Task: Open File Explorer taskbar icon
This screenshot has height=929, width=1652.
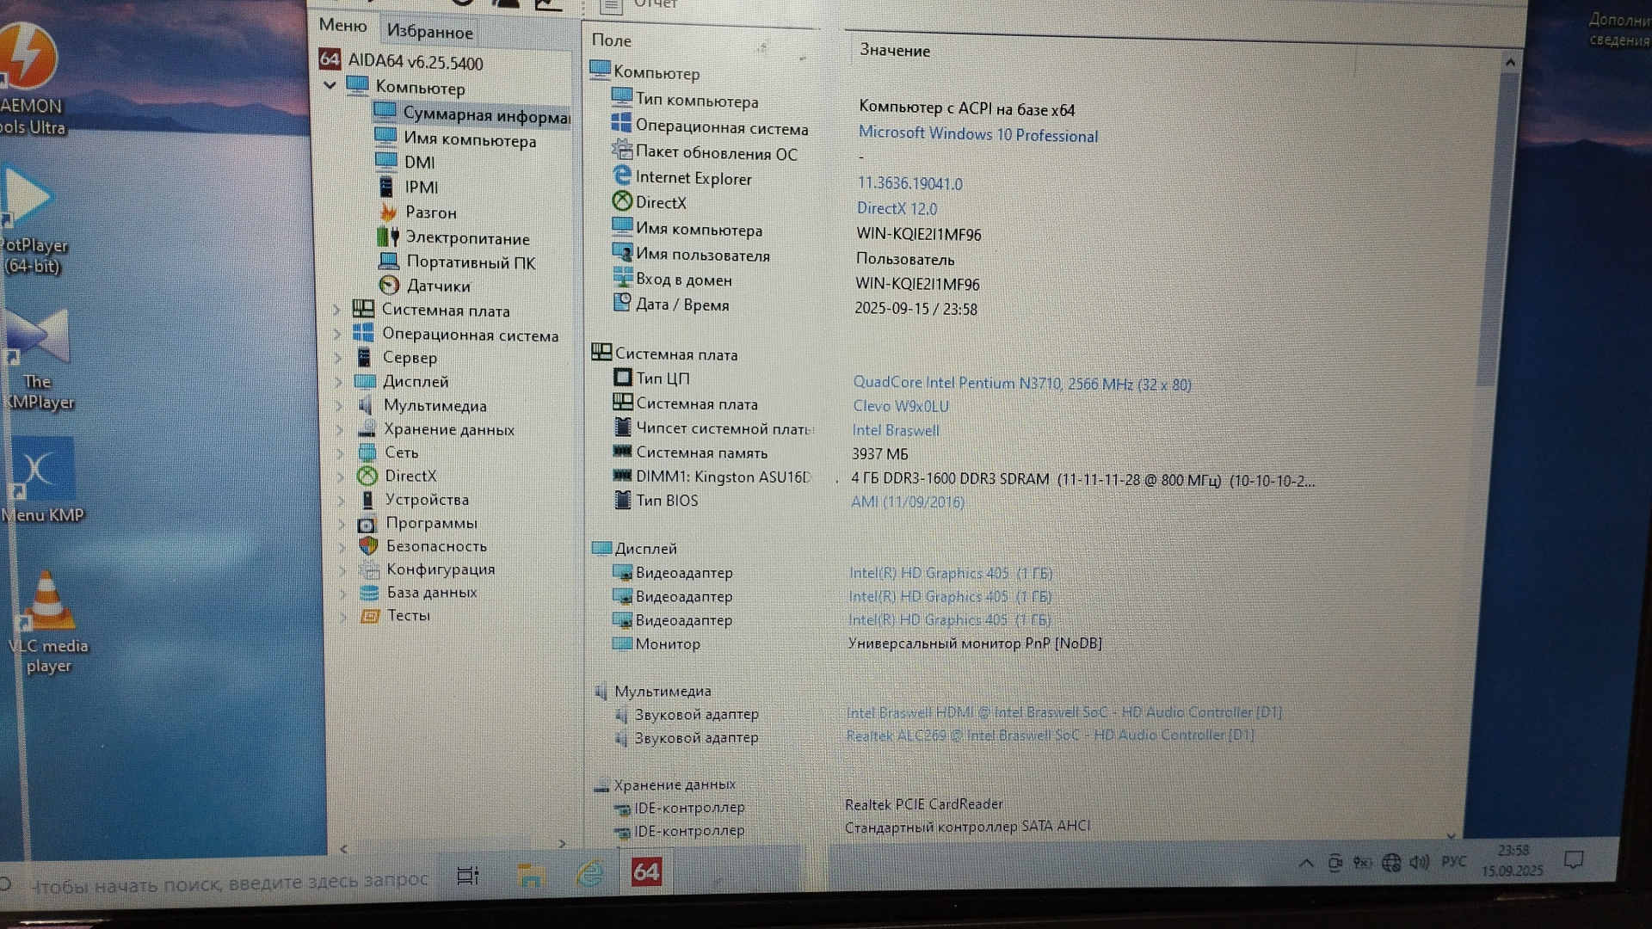Action: pos(530,876)
